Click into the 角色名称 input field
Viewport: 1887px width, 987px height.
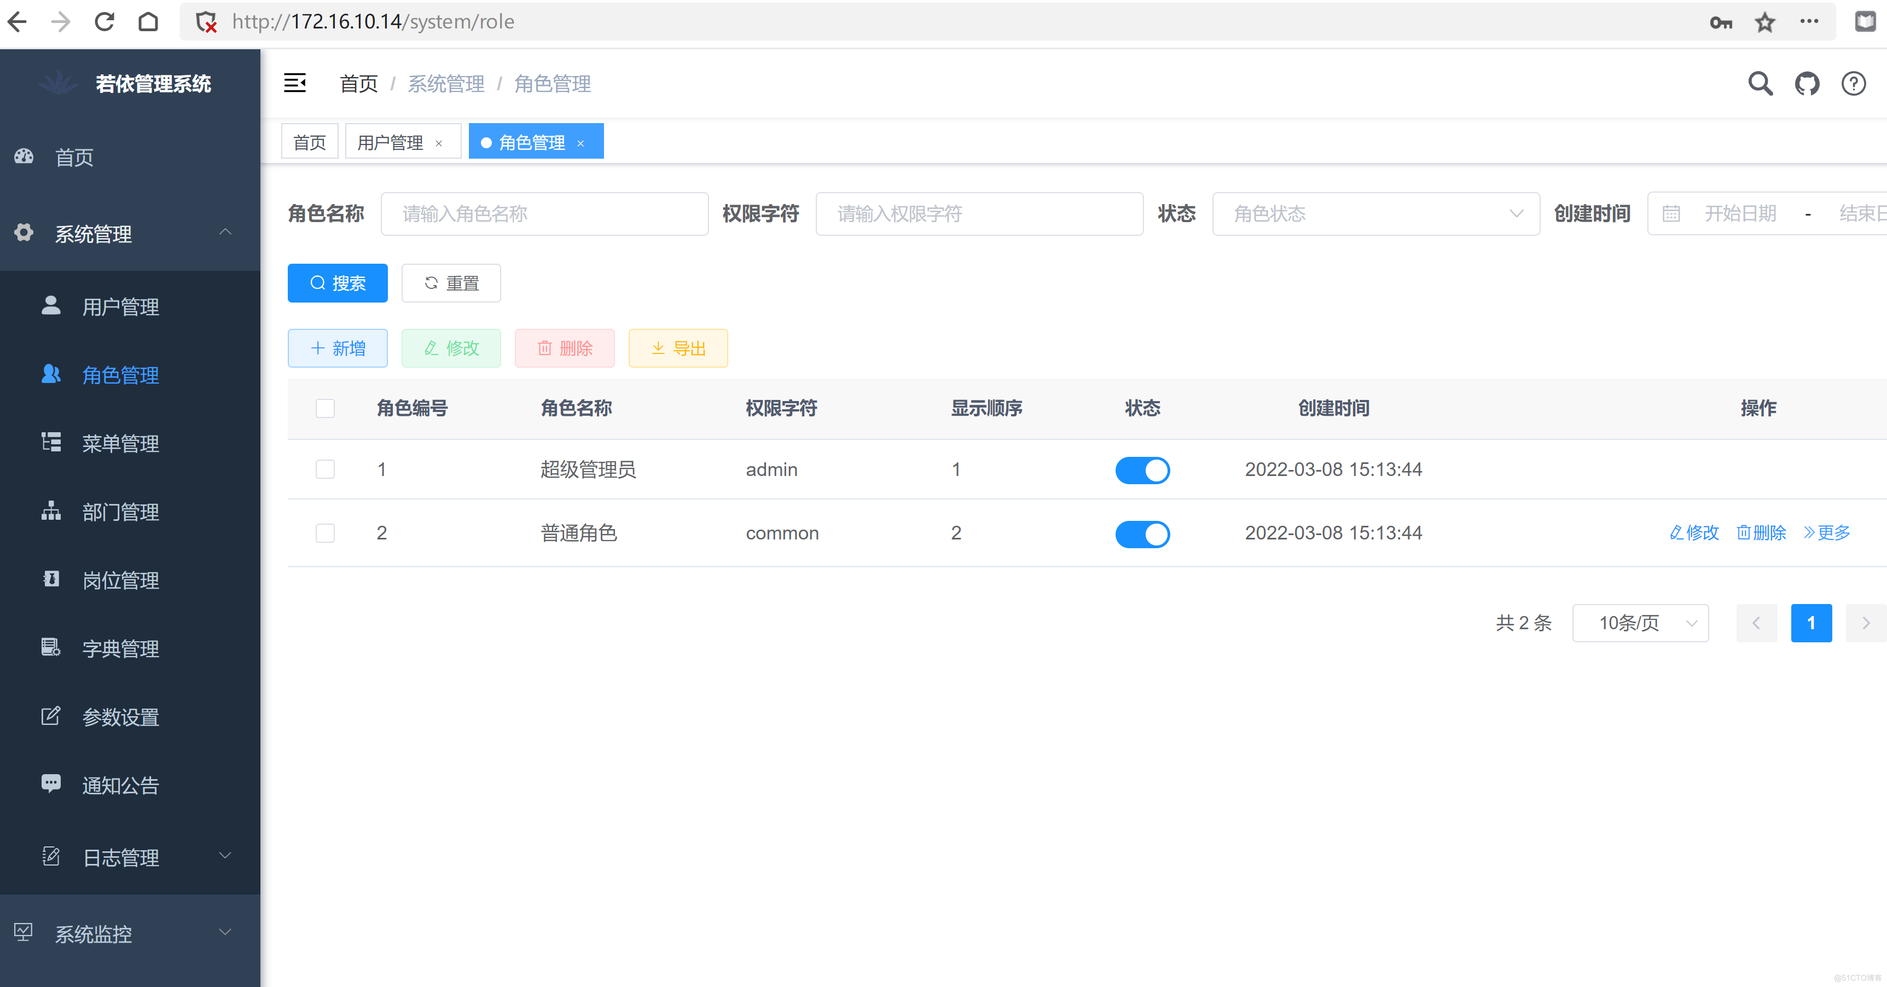544,213
